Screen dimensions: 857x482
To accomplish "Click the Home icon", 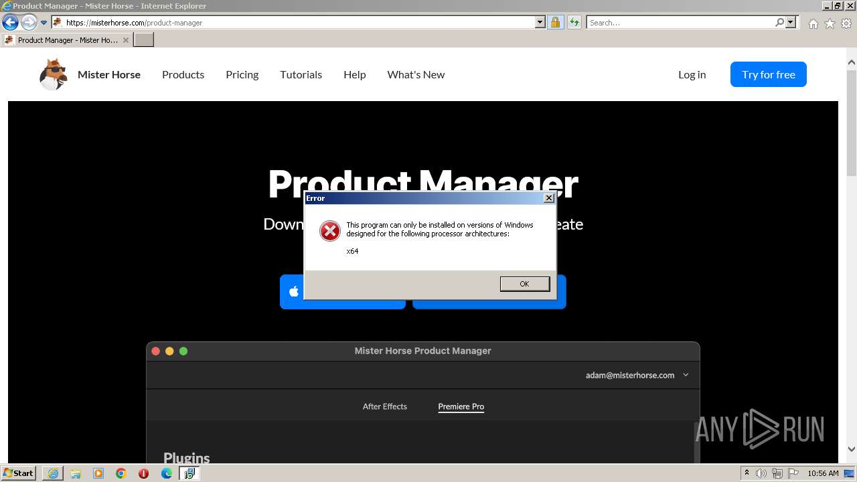I will click(x=813, y=23).
